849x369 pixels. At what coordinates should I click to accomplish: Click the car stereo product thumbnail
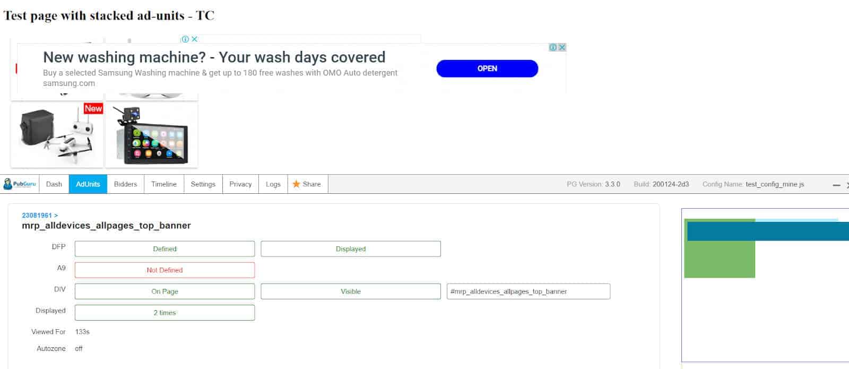pyautogui.click(x=152, y=135)
